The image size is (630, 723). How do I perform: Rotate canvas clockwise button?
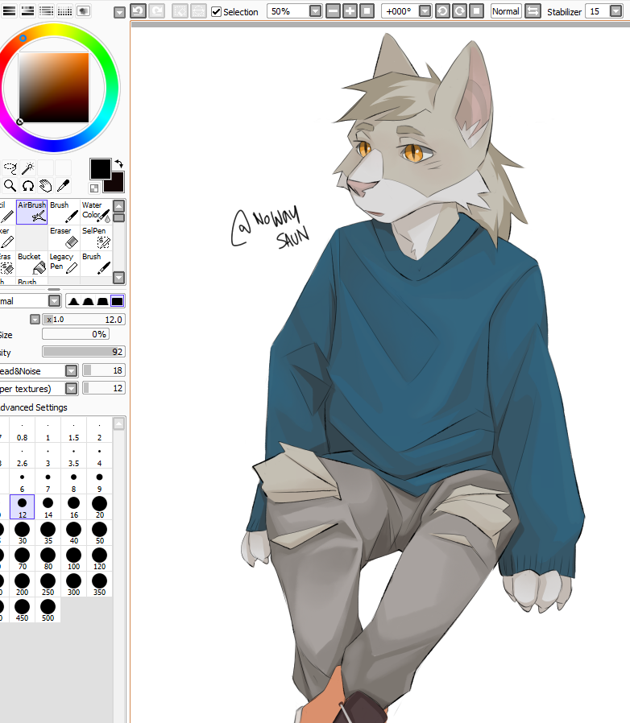[459, 11]
